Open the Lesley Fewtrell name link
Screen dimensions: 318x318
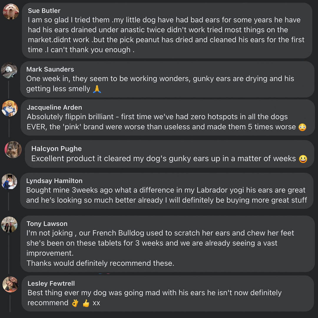[x=51, y=283]
